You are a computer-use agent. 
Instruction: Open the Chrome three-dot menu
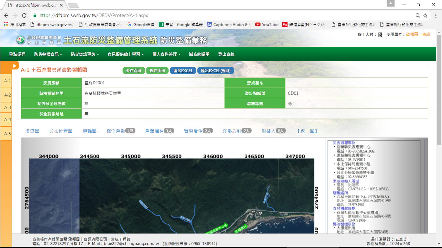click(436, 15)
